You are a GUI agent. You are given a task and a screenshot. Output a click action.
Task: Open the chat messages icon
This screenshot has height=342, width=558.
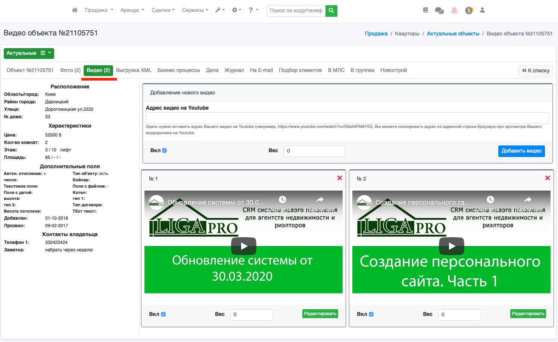[439, 10]
